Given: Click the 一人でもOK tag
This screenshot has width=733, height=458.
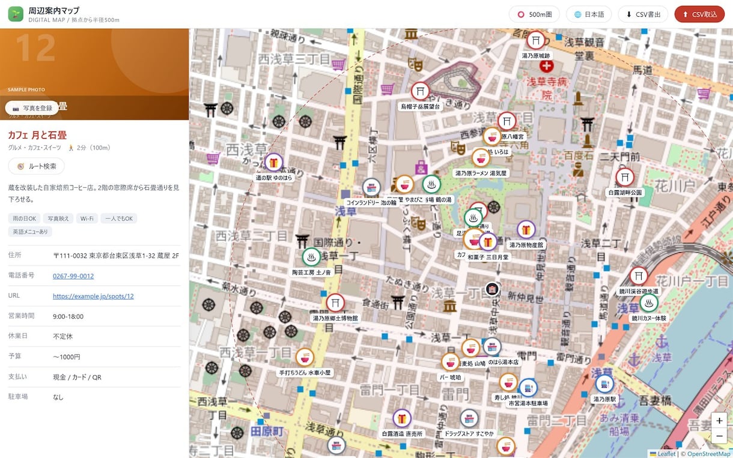Looking at the screenshot, I should coord(119,218).
